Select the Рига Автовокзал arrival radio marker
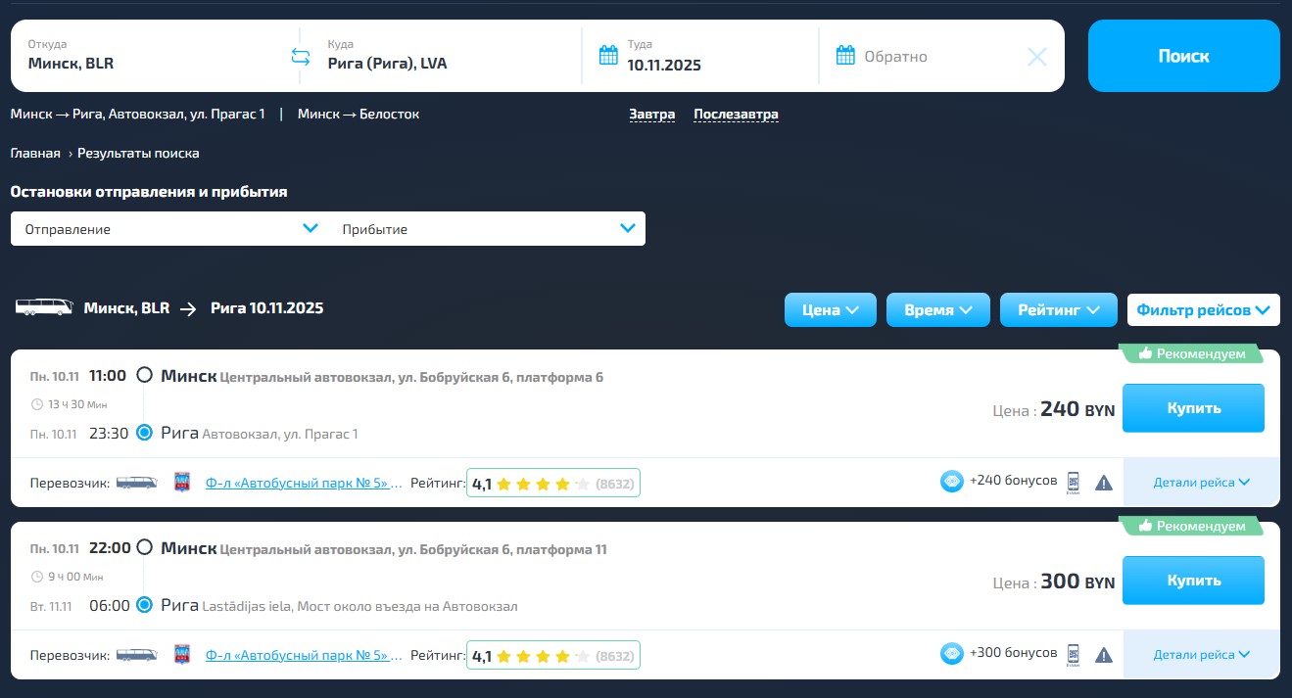 145,433
